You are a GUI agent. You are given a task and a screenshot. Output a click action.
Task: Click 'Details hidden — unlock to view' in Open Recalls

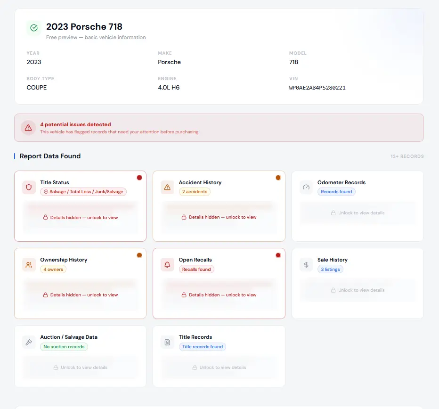click(x=223, y=294)
